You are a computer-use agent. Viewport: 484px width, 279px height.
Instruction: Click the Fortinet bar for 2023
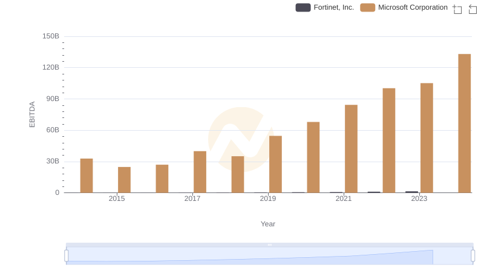411,192
